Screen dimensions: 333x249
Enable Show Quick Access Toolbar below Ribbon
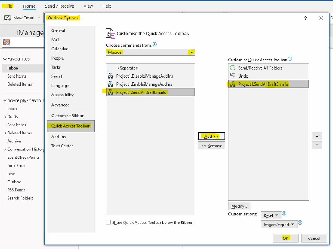[x=108, y=222]
